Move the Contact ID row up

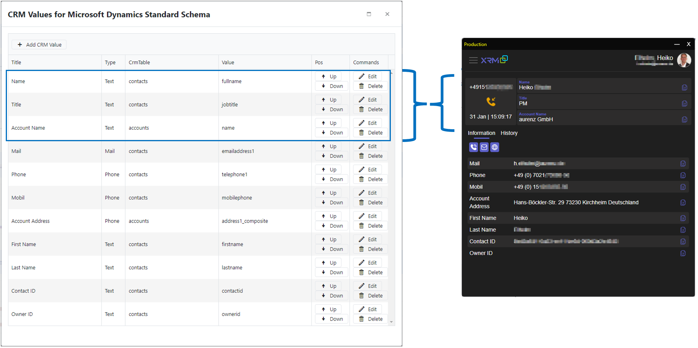coord(328,286)
